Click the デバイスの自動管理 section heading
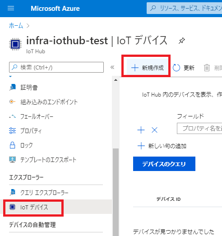Image resolution: width=222 pixels, height=236 pixels. click(x=32, y=225)
